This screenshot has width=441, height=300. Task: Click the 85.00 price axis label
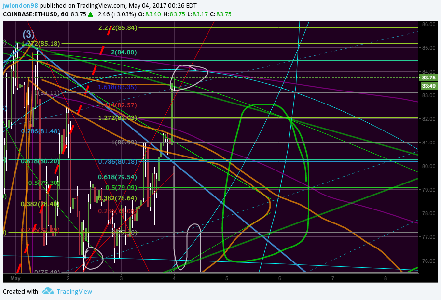click(x=428, y=48)
